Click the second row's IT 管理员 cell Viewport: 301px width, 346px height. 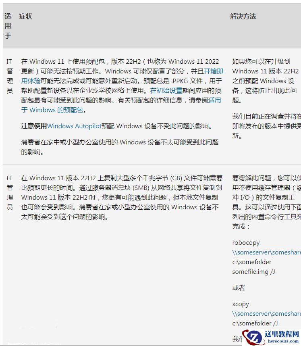(x=9, y=193)
